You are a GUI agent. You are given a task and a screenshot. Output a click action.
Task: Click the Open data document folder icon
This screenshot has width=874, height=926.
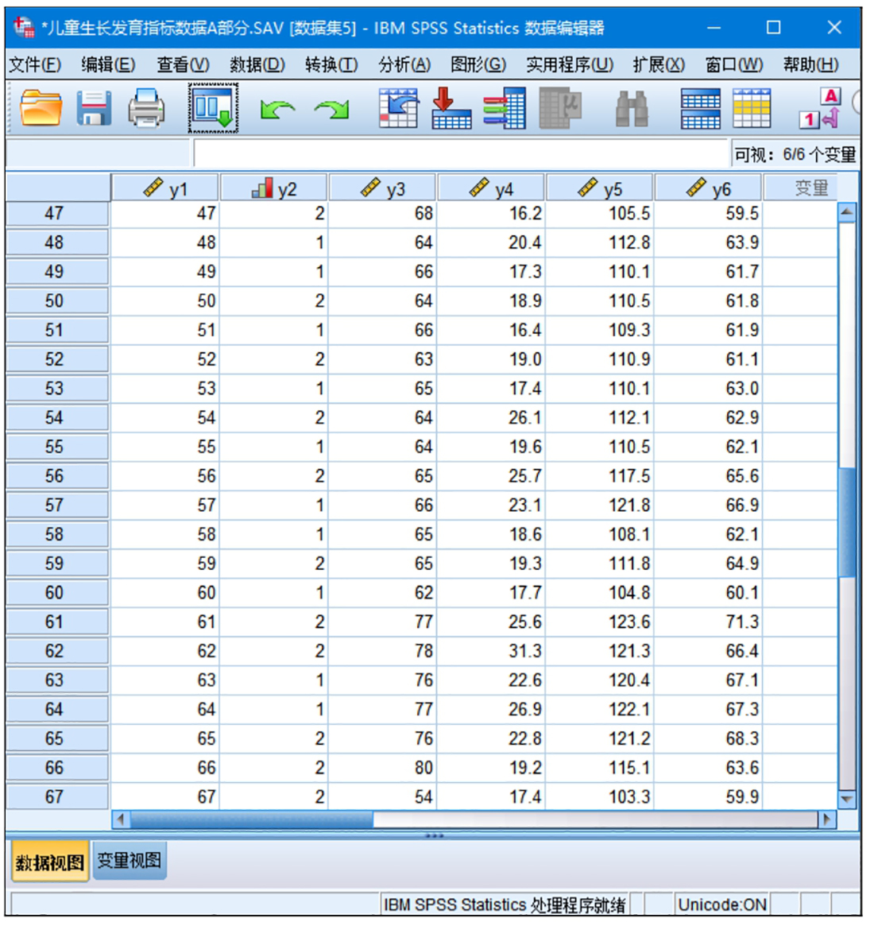[x=41, y=108]
